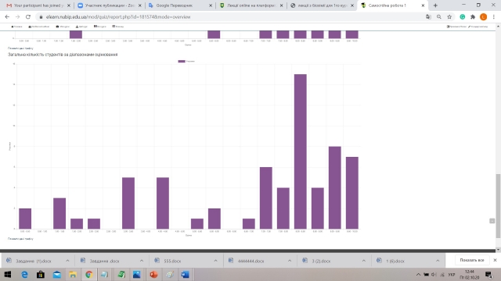The height and width of the screenshot is (281, 501).
Task: Switch to the 'лекції з біохімії' tab
Action: pos(321,5)
